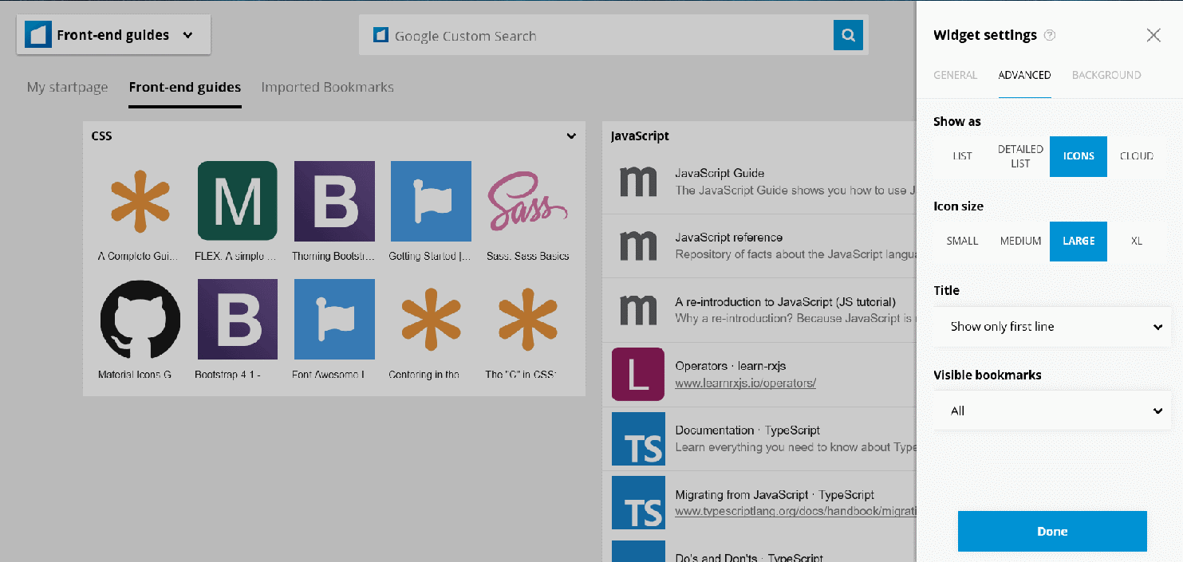Open the Visible bookmarks dropdown
Image resolution: width=1183 pixels, height=562 pixels.
pyautogui.click(x=1051, y=411)
